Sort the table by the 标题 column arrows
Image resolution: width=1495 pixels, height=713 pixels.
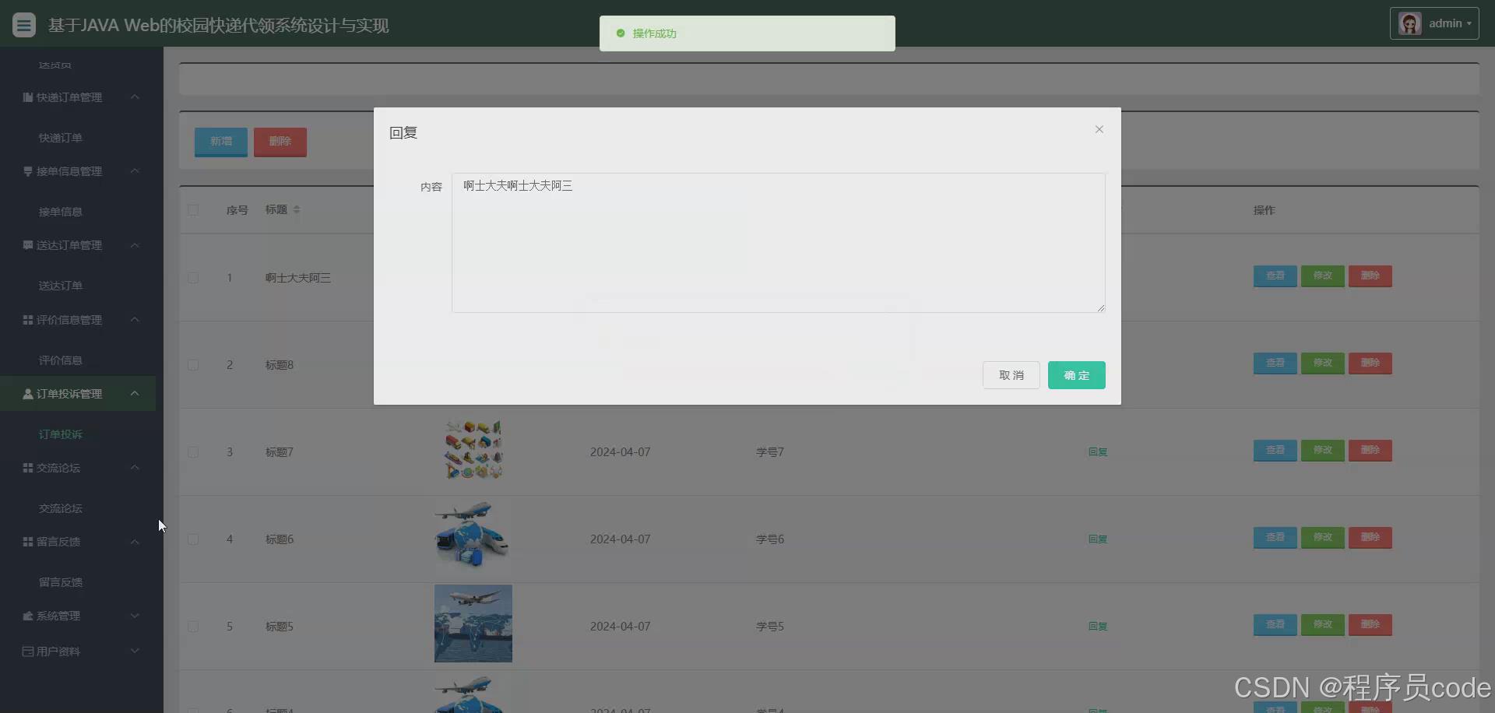(x=296, y=209)
